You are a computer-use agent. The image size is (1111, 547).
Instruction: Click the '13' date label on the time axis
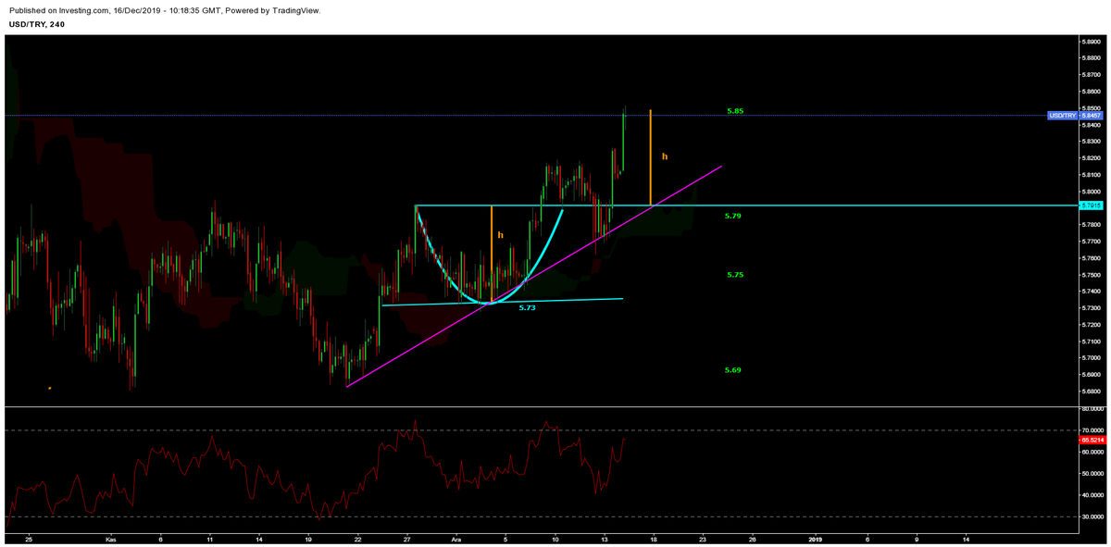[x=605, y=539]
